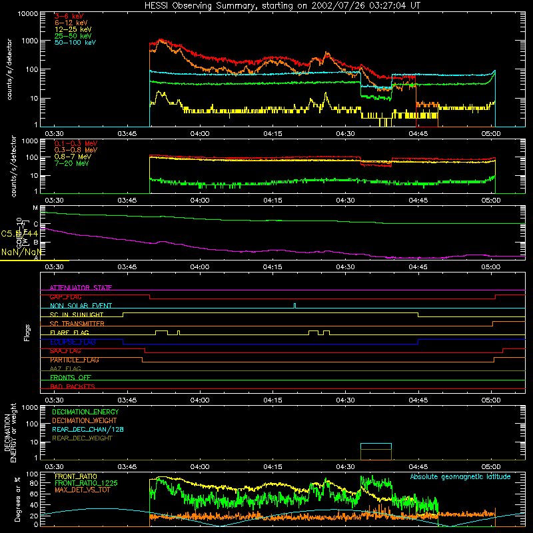Viewport: 533px width, 533px height.
Task: Click the vertical Flags axis title
Action: coord(27,332)
